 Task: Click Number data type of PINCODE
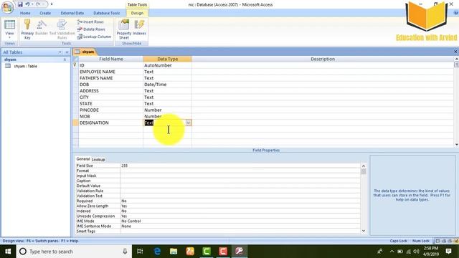167,110
